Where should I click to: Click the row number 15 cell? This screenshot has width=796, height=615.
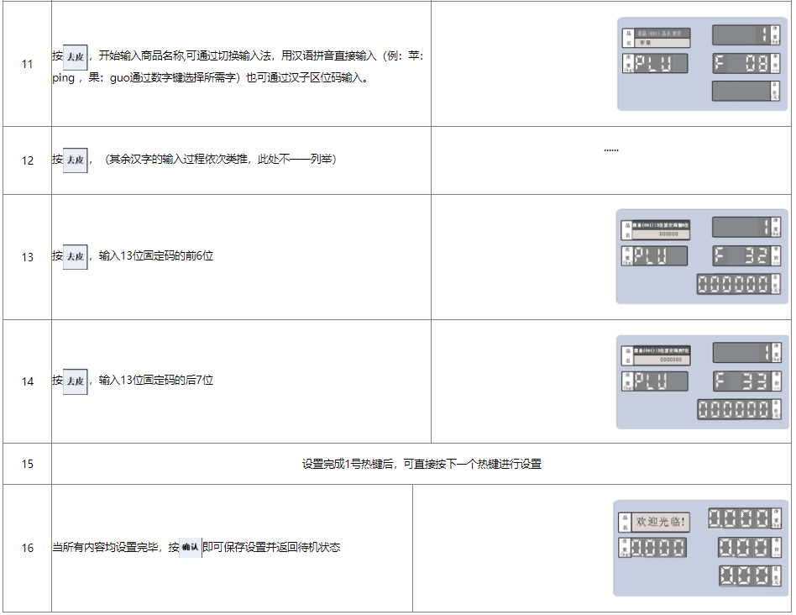[x=27, y=464]
